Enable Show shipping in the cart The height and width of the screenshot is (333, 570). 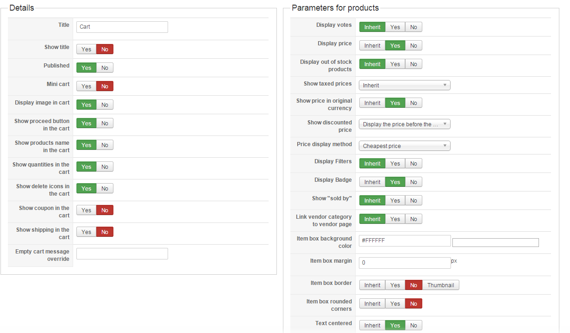coord(87,232)
